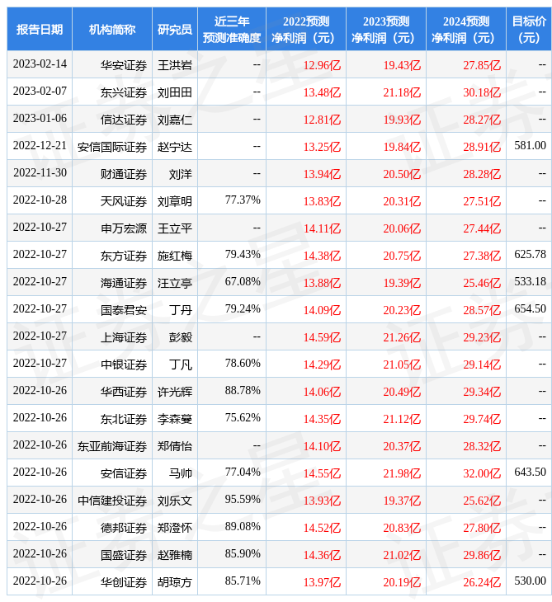Click institution 华安证券
Viewport: 552px width, 602px height.
(x=124, y=65)
